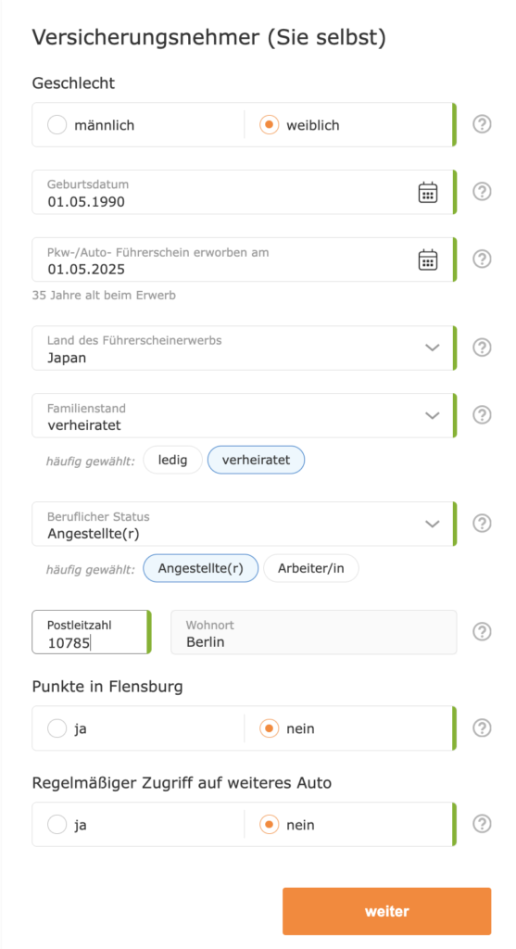Click help icon next to Geburtsdatum
Screen dimensions: 516x949
(482, 192)
